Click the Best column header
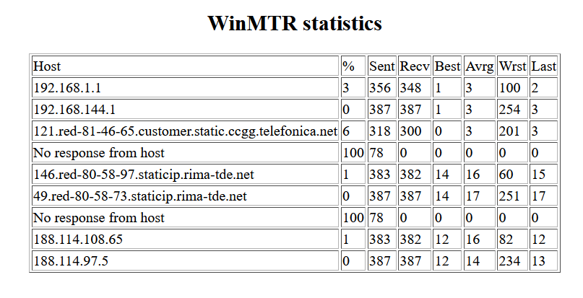This screenshot has width=583, height=298. [x=447, y=66]
